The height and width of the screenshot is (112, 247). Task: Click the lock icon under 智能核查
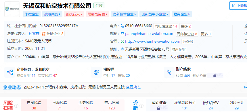158,108
